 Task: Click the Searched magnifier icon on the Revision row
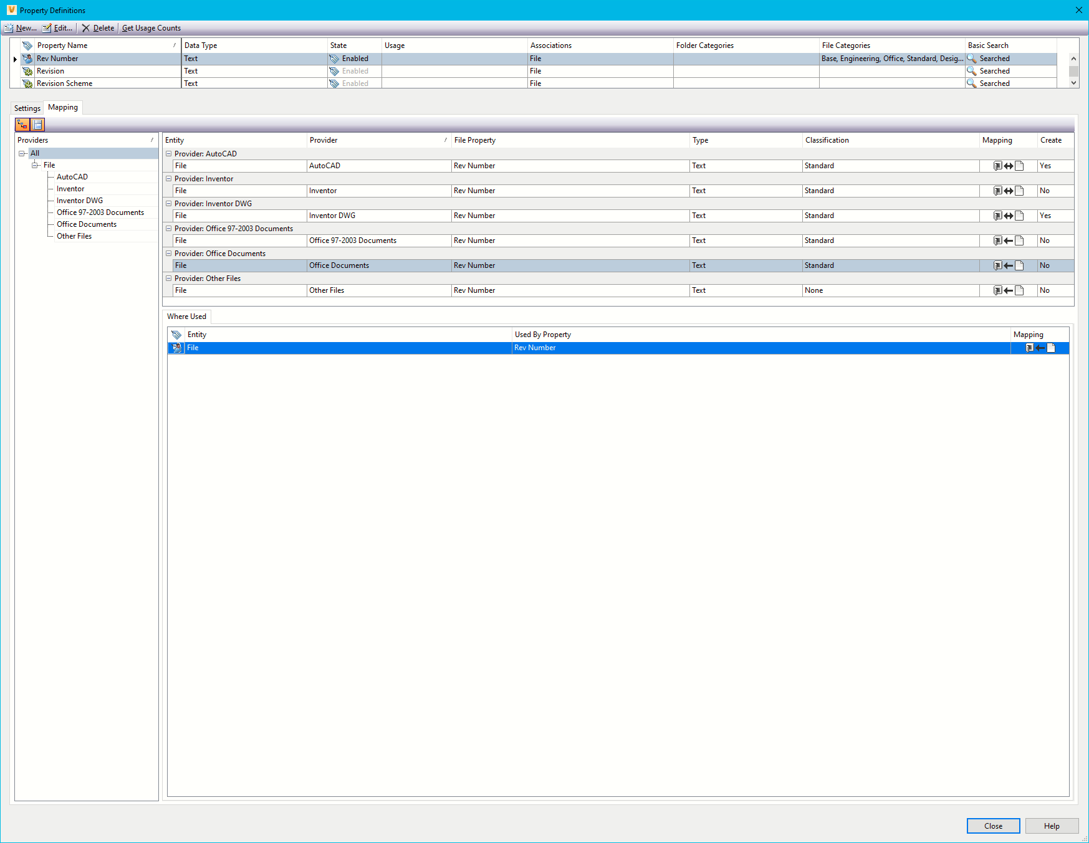click(972, 70)
